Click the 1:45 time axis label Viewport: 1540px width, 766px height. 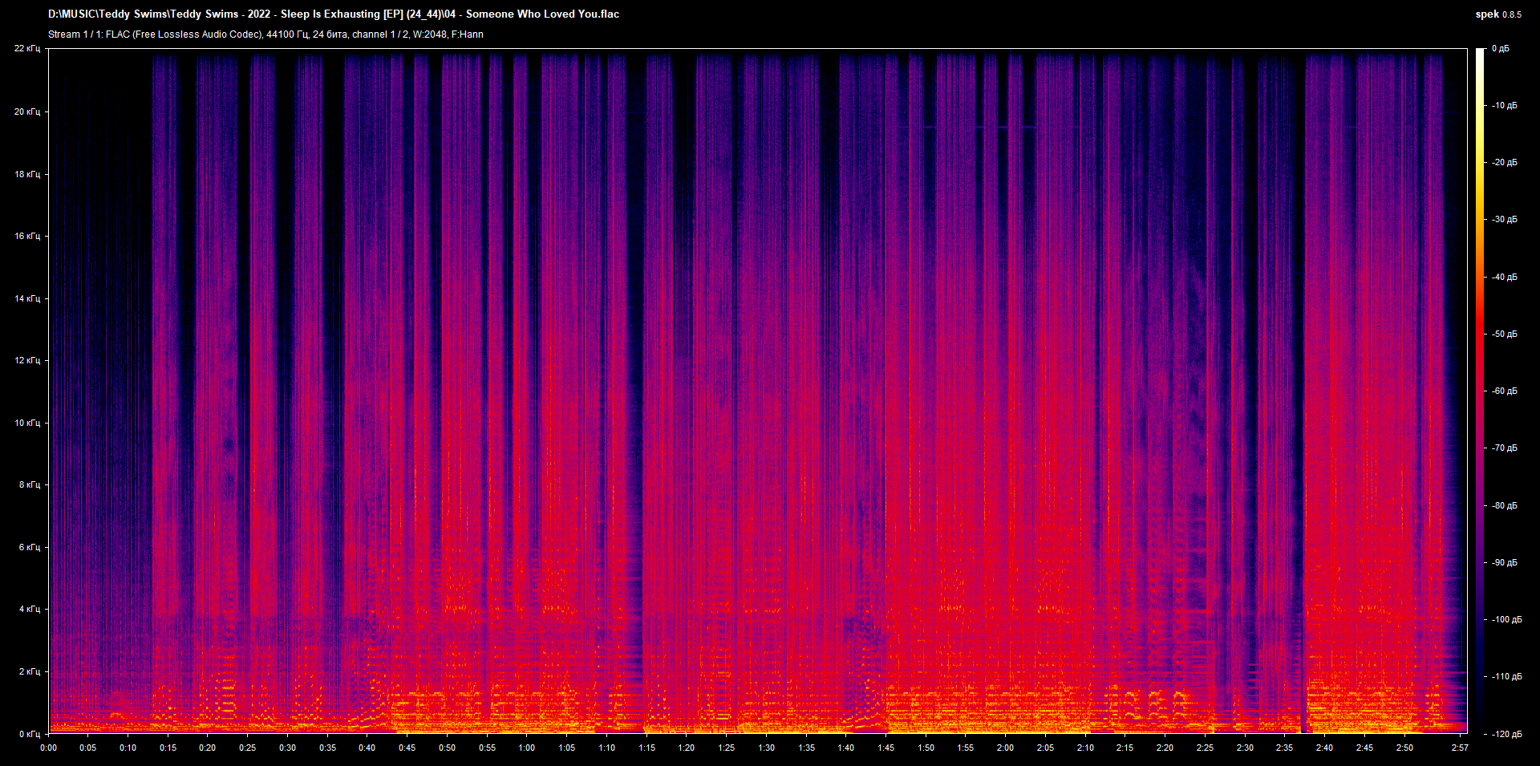point(885,748)
